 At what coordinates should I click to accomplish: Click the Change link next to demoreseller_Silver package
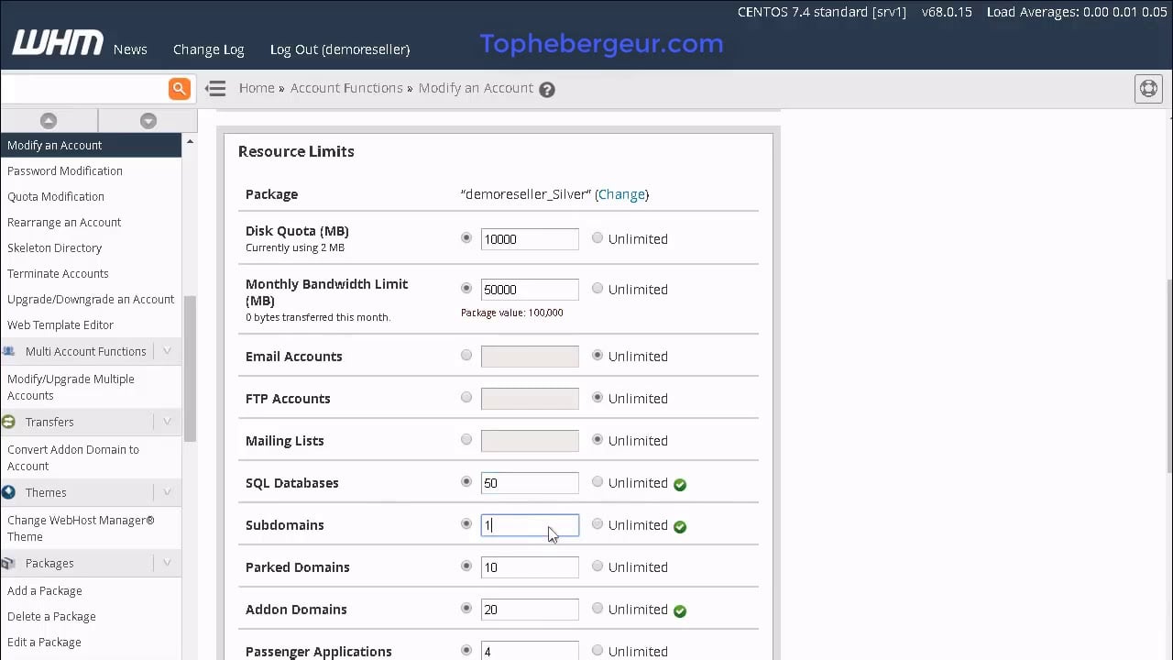[x=621, y=194]
